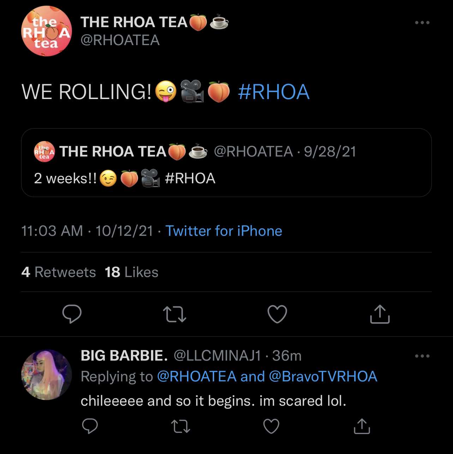The height and width of the screenshot is (454, 453).
Task: Open THE RHOA TEA profile picture
Action: 47,31
